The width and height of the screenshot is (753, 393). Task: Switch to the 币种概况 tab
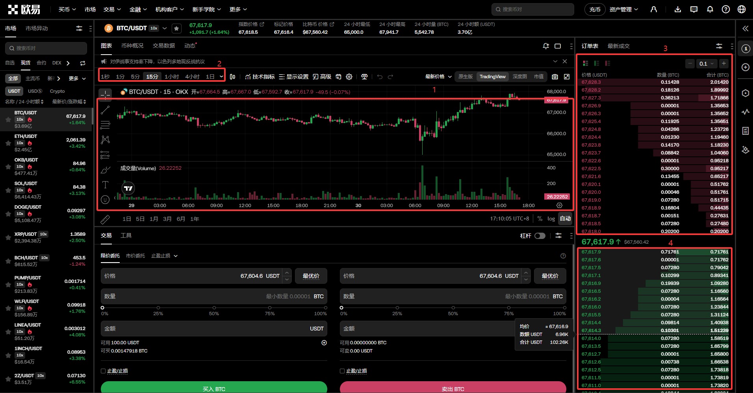pos(132,46)
